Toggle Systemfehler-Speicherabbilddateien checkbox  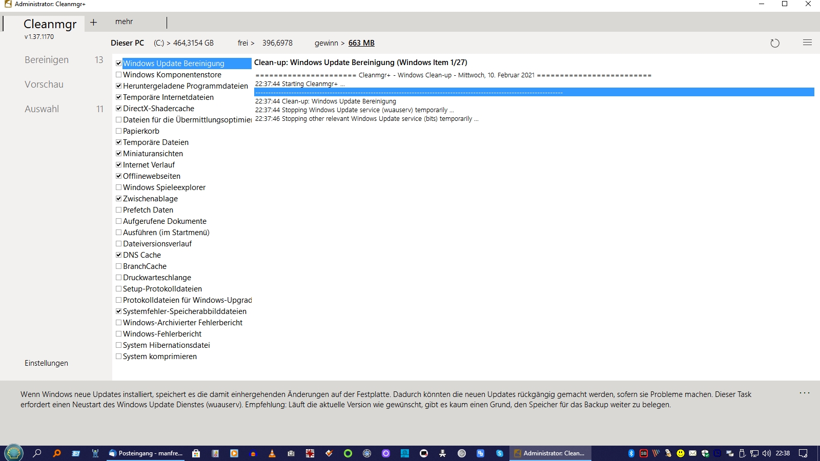click(x=118, y=311)
